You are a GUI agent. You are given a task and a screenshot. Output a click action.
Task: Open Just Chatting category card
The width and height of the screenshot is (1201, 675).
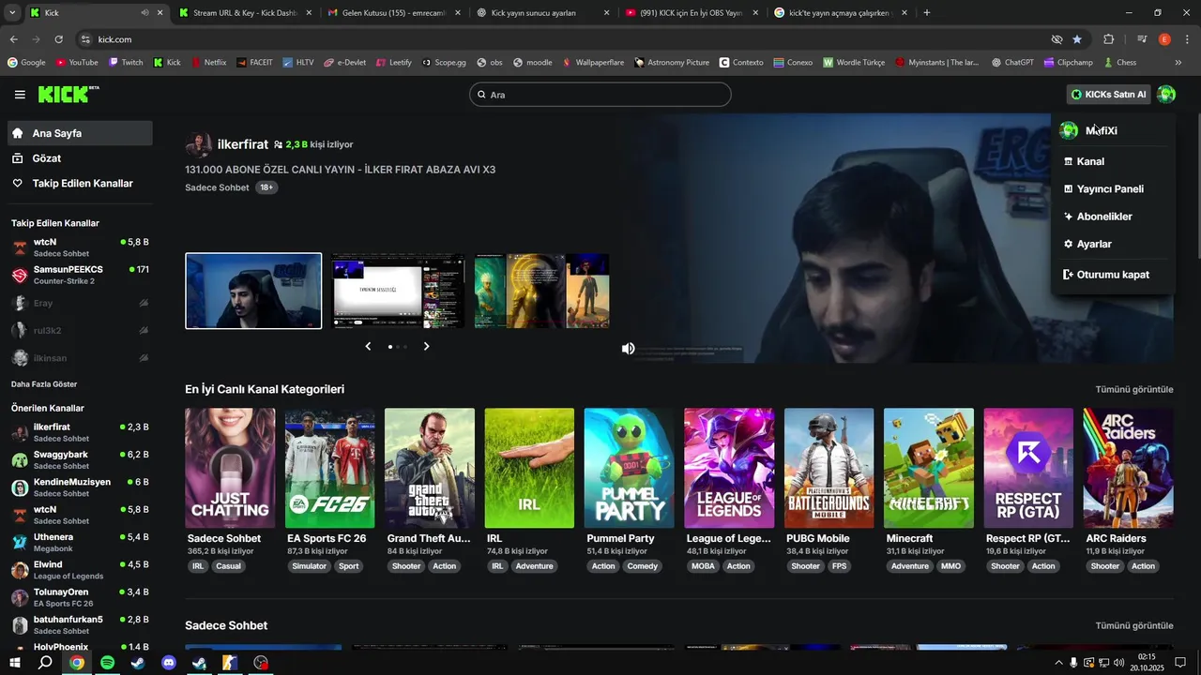[x=230, y=468]
